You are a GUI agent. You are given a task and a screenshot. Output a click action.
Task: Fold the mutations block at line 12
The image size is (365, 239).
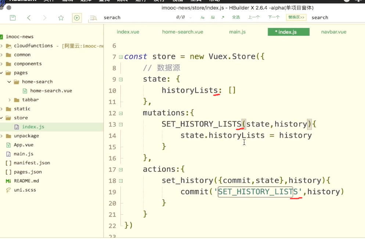[x=121, y=113]
